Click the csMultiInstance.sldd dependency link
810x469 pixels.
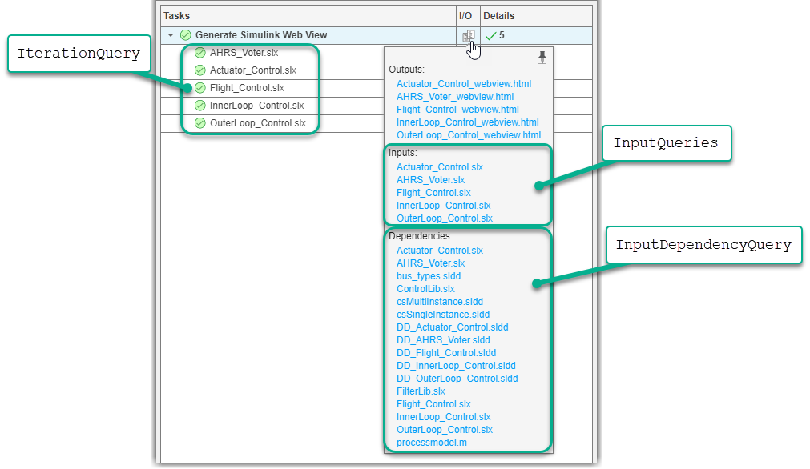tap(441, 301)
